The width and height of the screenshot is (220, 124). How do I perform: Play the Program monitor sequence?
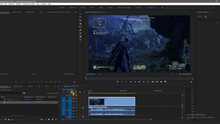pos(139,82)
